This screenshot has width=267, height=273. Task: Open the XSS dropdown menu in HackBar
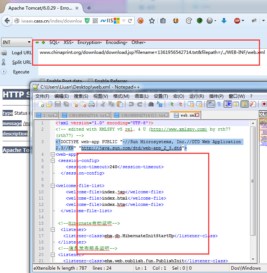[68, 42]
